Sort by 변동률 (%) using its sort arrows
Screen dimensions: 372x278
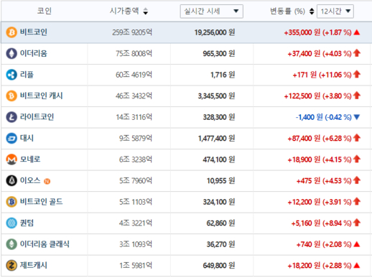click(x=312, y=11)
